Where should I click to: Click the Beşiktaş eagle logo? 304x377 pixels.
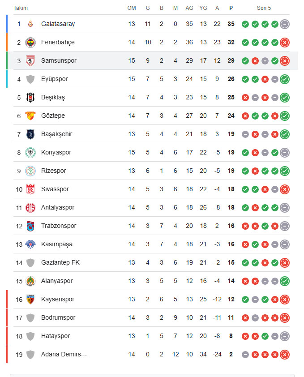(x=30, y=97)
